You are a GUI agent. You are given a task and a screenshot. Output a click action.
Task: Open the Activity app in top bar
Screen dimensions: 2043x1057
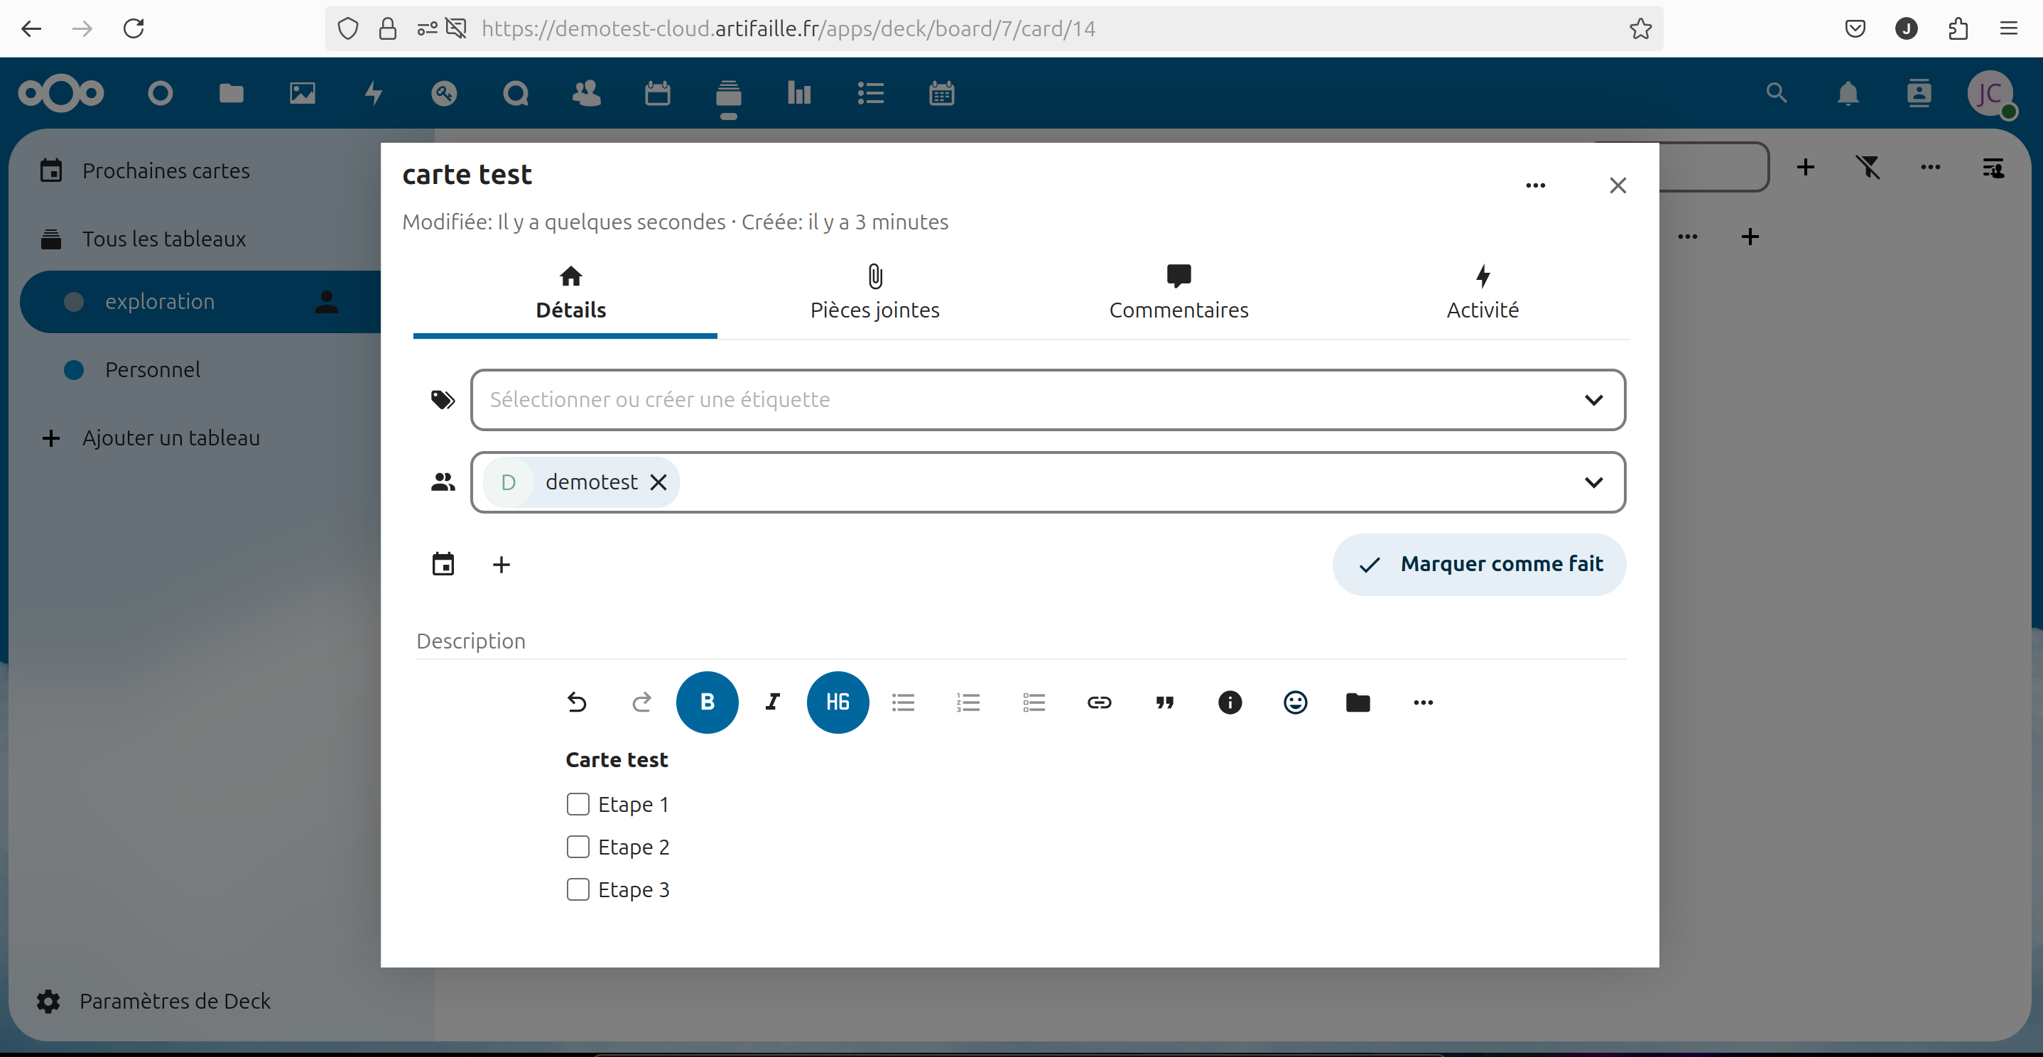coord(374,94)
